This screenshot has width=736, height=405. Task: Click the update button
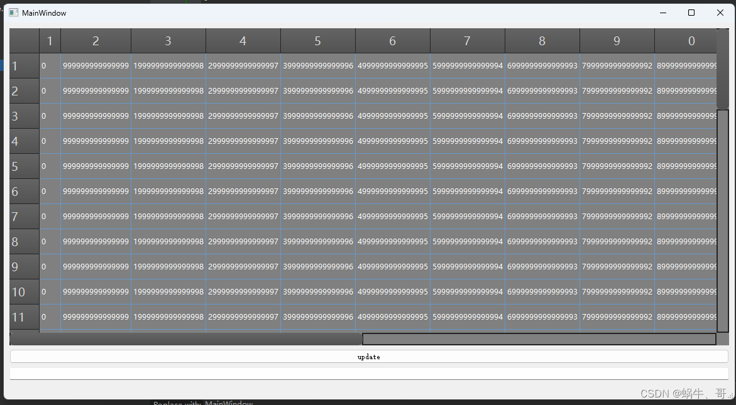368,357
